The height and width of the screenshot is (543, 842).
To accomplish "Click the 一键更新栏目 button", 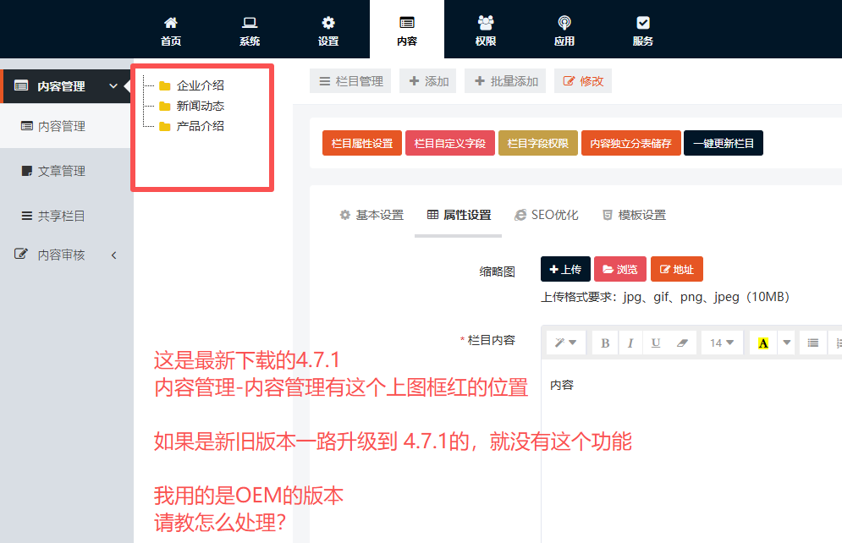I will [723, 144].
